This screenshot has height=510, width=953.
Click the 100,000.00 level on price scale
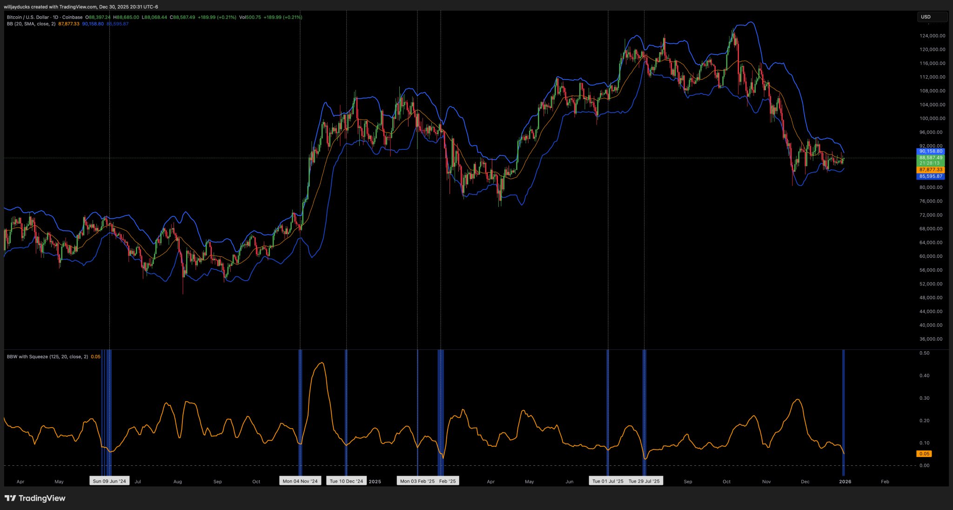pyautogui.click(x=932, y=119)
